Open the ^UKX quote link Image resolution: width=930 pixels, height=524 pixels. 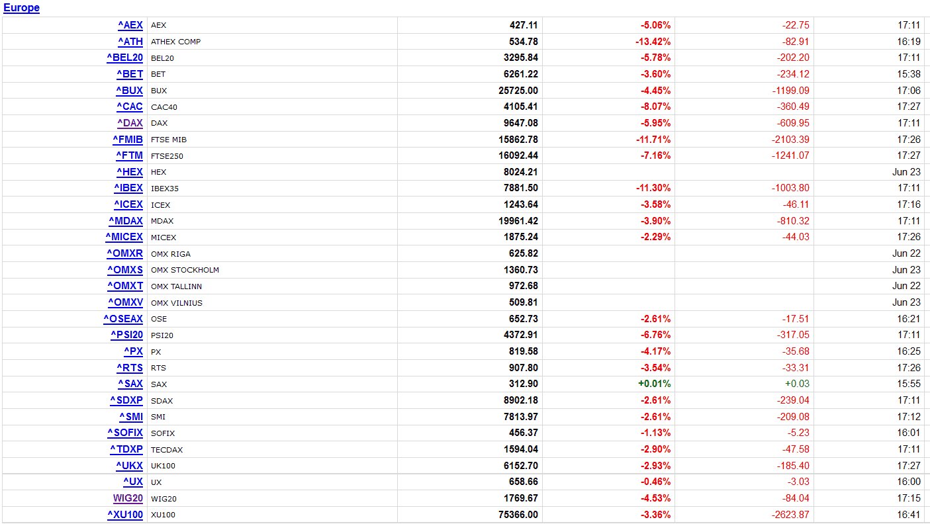pyautogui.click(x=128, y=465)
